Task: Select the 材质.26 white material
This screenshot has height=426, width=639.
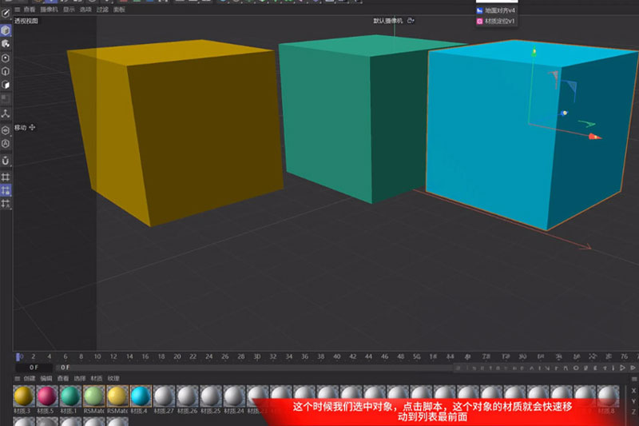Action: coord(188,396)
